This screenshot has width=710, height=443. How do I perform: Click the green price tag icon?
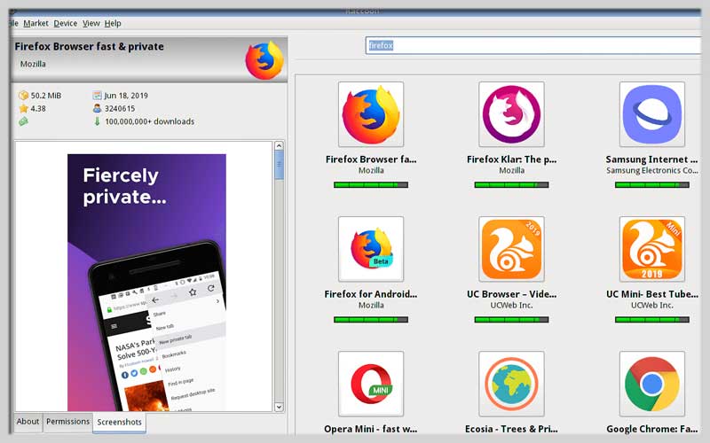(23, 121)
